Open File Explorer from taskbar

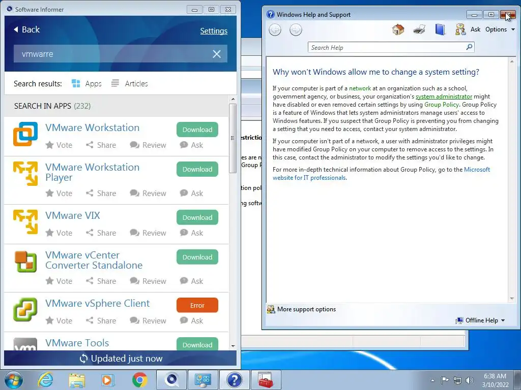coord(77,380)
